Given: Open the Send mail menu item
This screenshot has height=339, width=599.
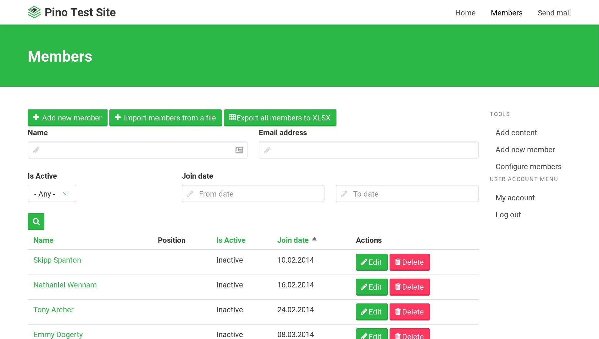Looking at the screenshot, I should (x=554, y=13).
